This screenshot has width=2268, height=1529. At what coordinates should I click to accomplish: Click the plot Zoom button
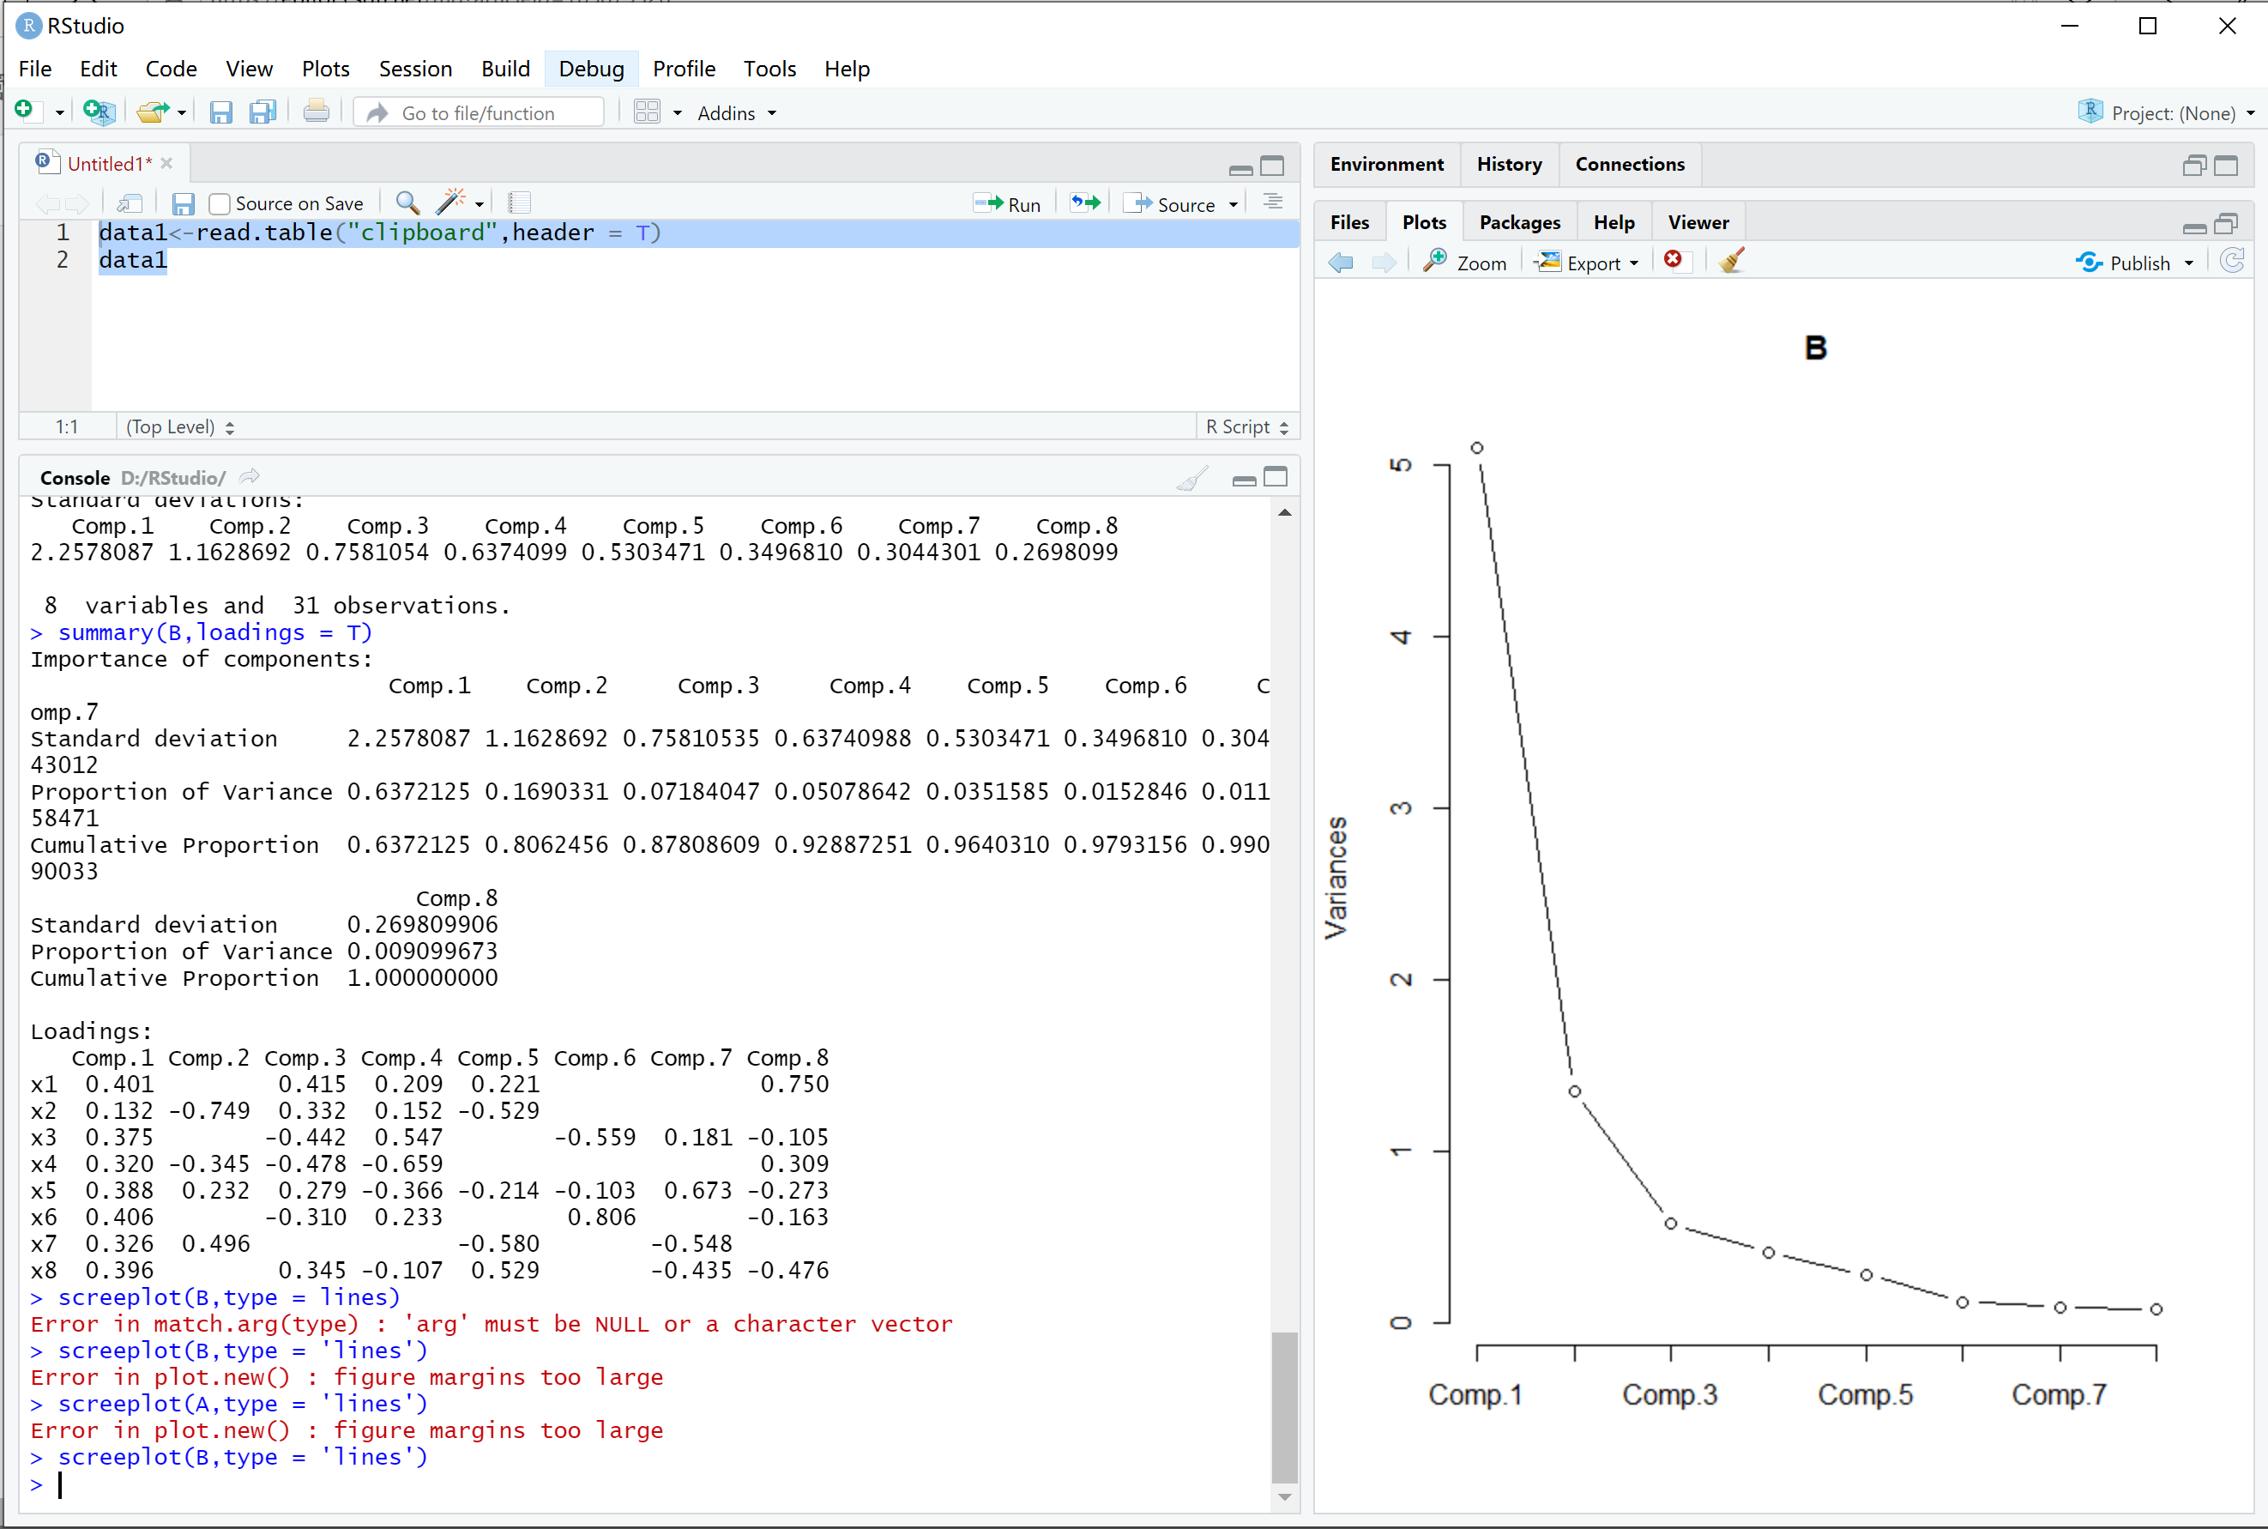(1465, 263)
